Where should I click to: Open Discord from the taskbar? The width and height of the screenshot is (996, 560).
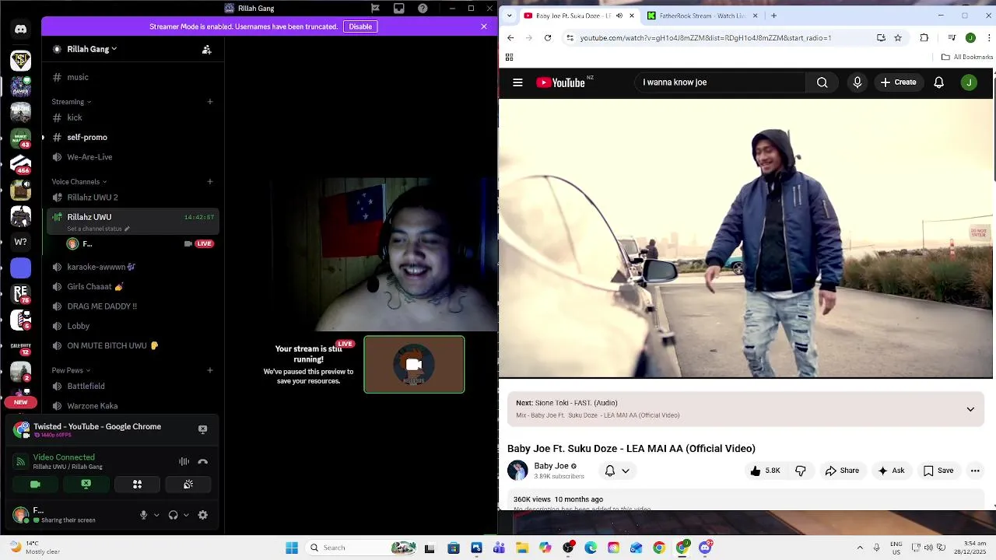(705, 548)
